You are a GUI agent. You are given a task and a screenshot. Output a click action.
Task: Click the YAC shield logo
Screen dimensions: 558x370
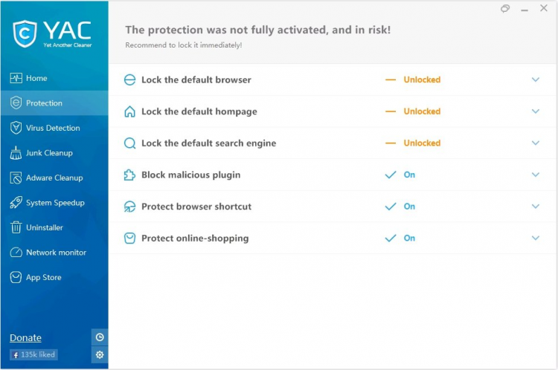25,33
